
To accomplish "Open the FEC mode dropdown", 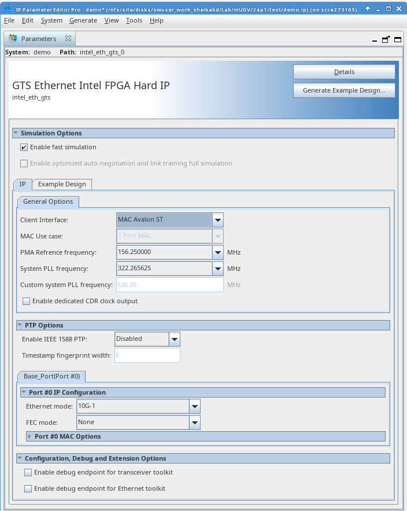I will coord(195,422).
